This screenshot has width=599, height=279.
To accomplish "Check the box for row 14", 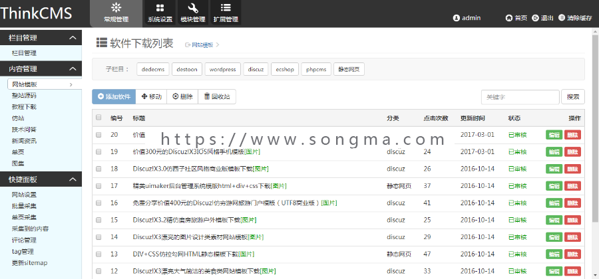I will click(99, 237).
